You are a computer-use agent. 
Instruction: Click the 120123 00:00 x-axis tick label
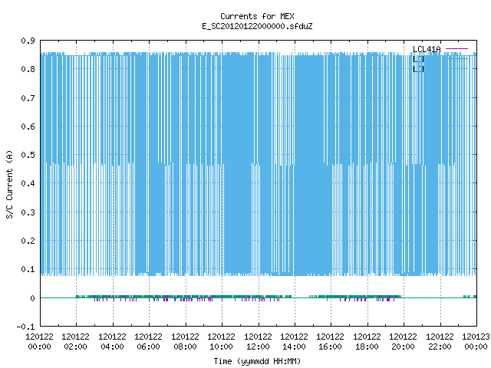476,342
